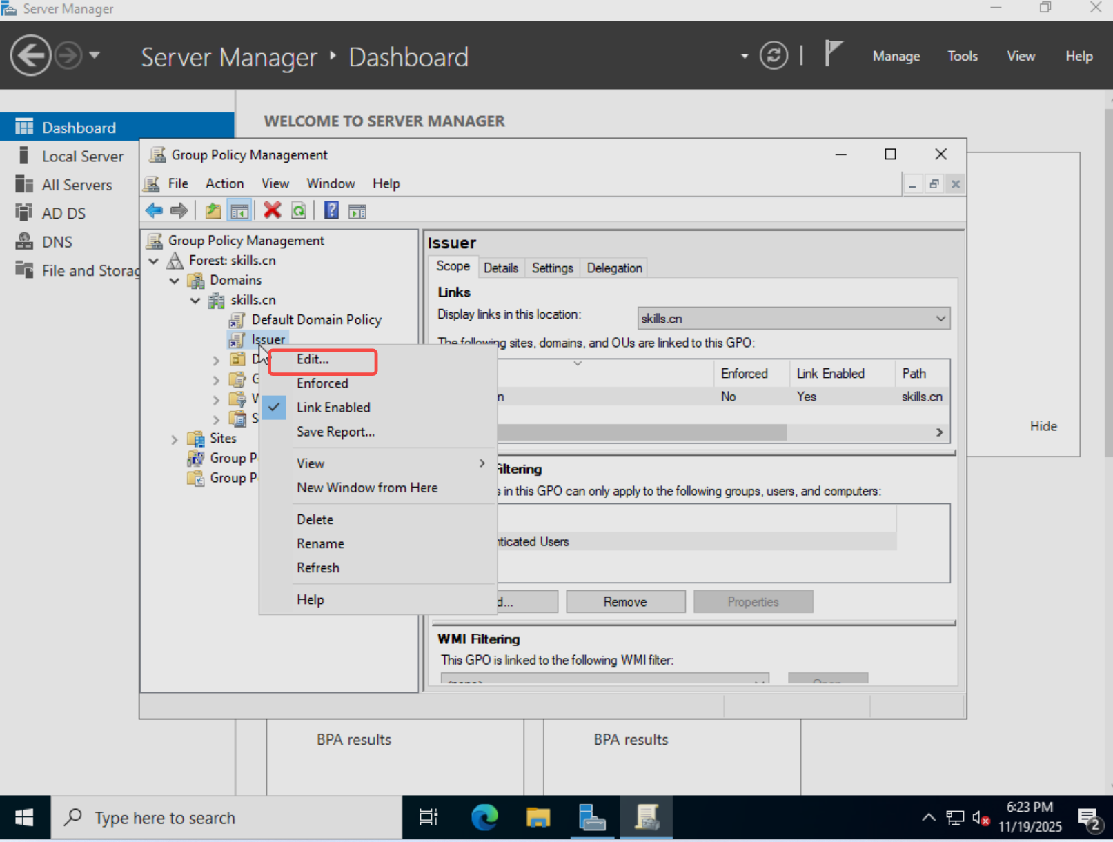This screenshot has width=1113, height=842.
Task: Click the Server Manager taskbar icon
Action: point(591,818)
